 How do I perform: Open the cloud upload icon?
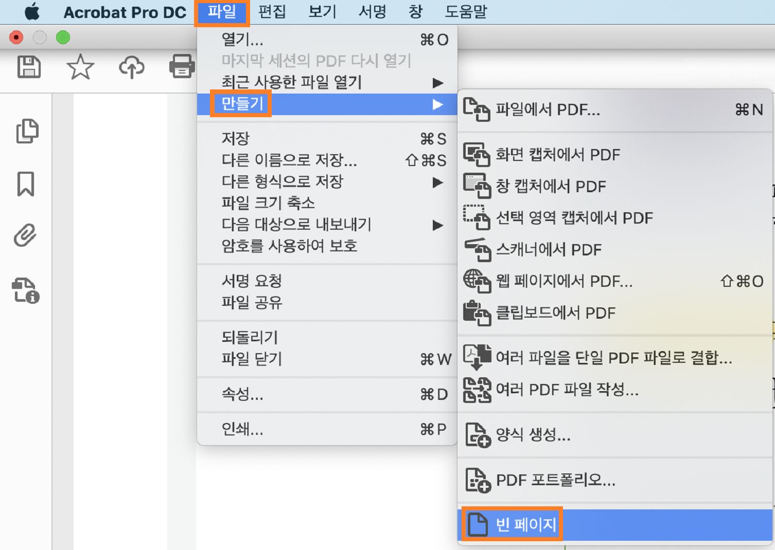pos(131,67)
